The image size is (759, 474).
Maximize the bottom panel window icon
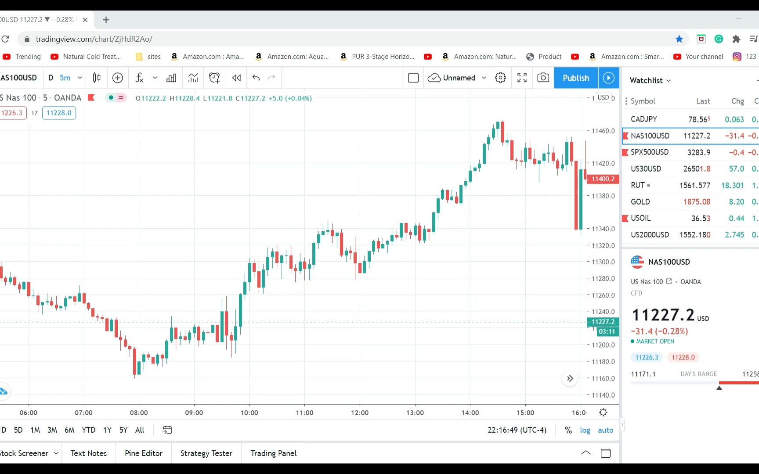[606, 453]
